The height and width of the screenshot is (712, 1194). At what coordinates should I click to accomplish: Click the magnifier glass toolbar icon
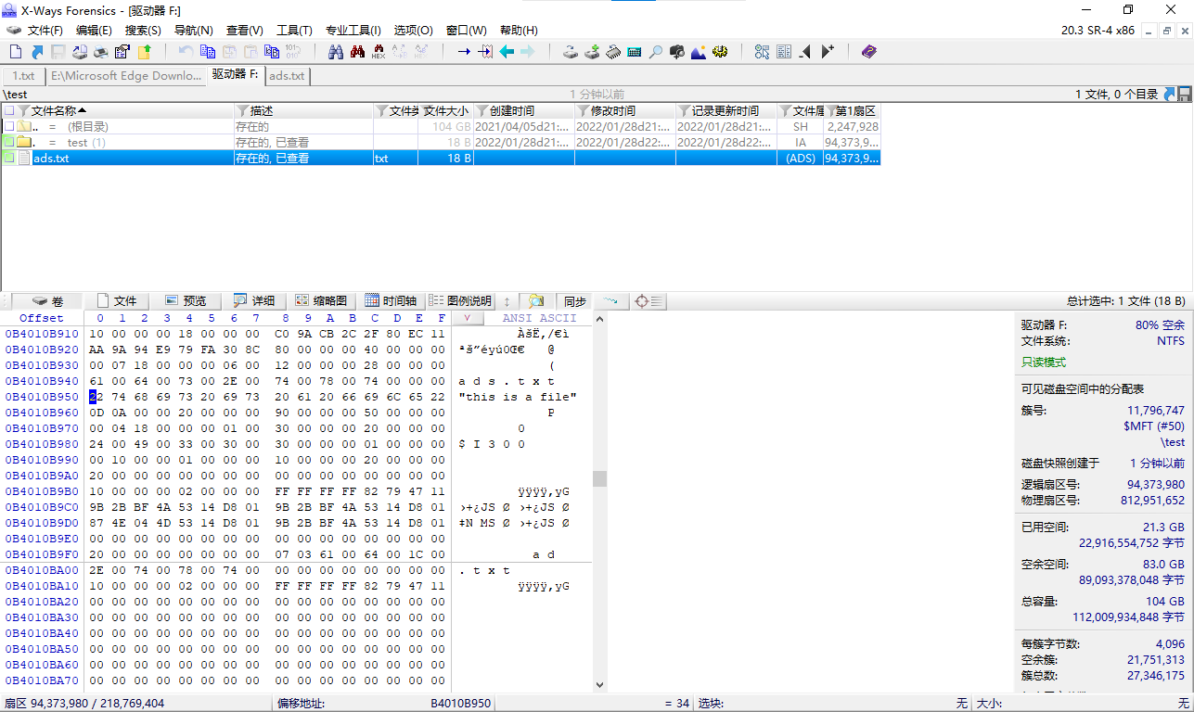pos(656,52)
